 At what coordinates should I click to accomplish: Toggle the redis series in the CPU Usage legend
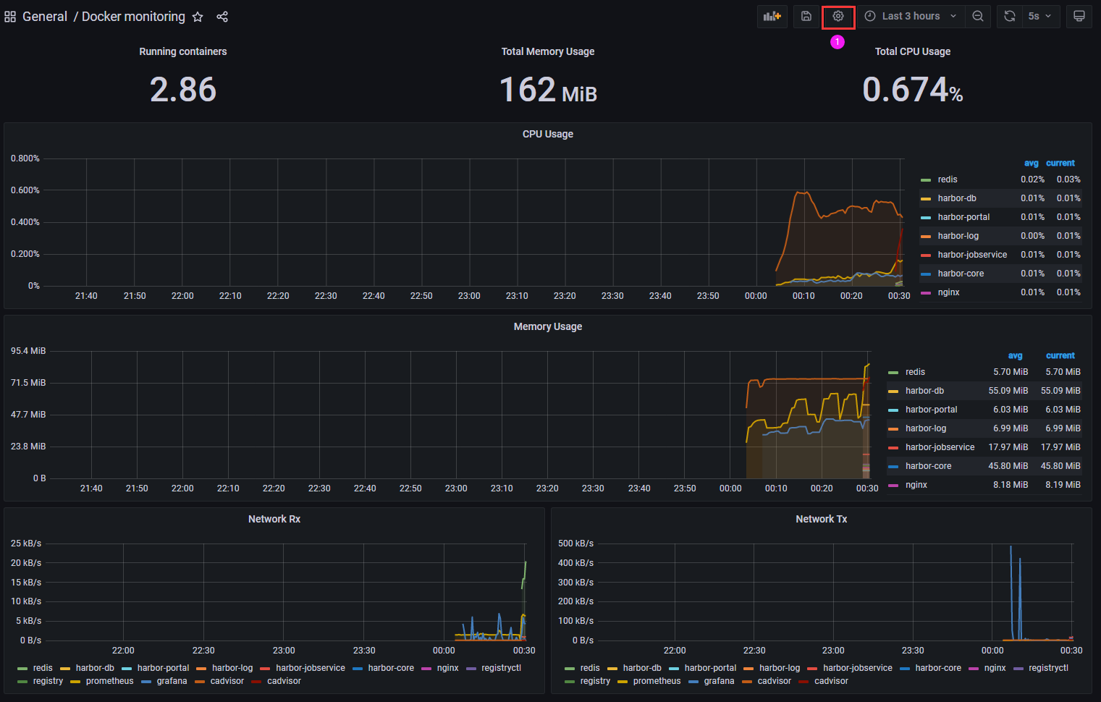click(948, 179)
